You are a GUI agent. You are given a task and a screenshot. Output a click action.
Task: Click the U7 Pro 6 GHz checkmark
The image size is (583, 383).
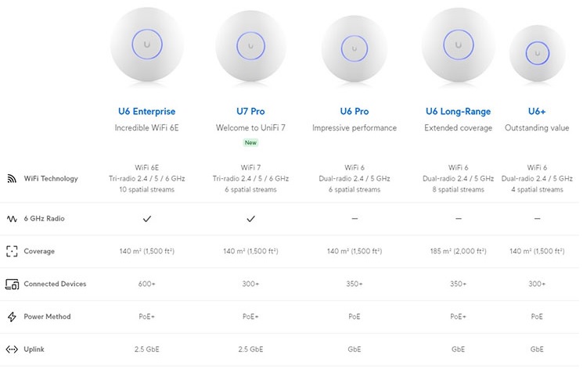pyautogui.click(x=250, y=219)
